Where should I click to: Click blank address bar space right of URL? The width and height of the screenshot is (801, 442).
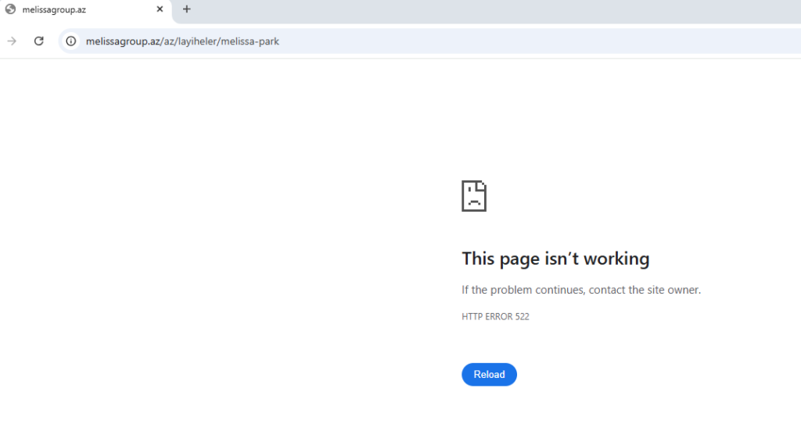coord(548,41)
